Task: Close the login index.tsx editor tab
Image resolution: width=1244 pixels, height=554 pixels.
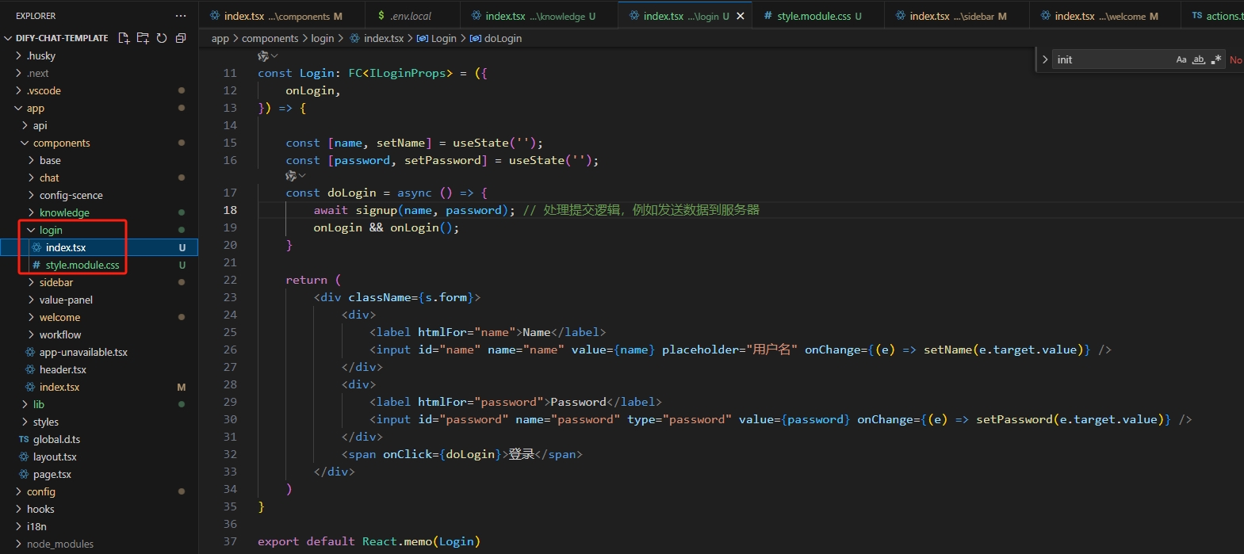Action: [741, 16]
